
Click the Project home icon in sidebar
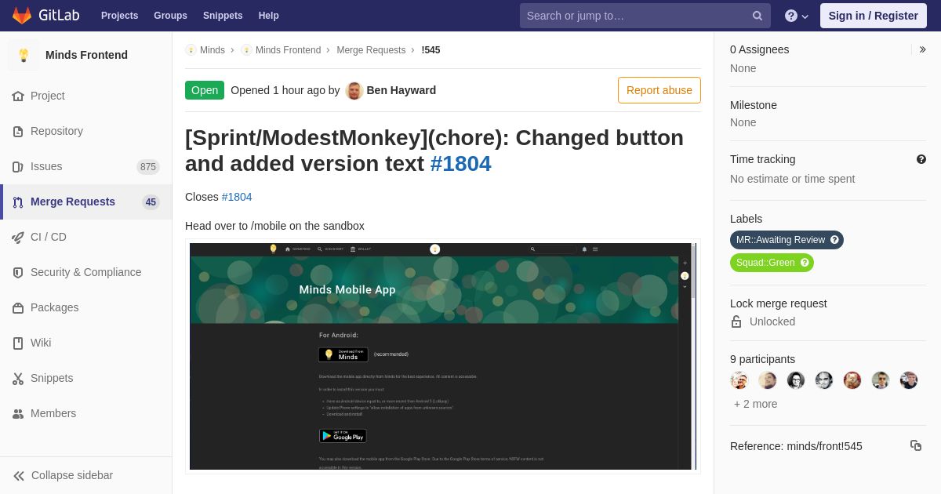(18, 96)
